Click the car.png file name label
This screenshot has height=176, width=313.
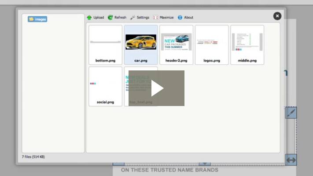(x=141, y=60)
